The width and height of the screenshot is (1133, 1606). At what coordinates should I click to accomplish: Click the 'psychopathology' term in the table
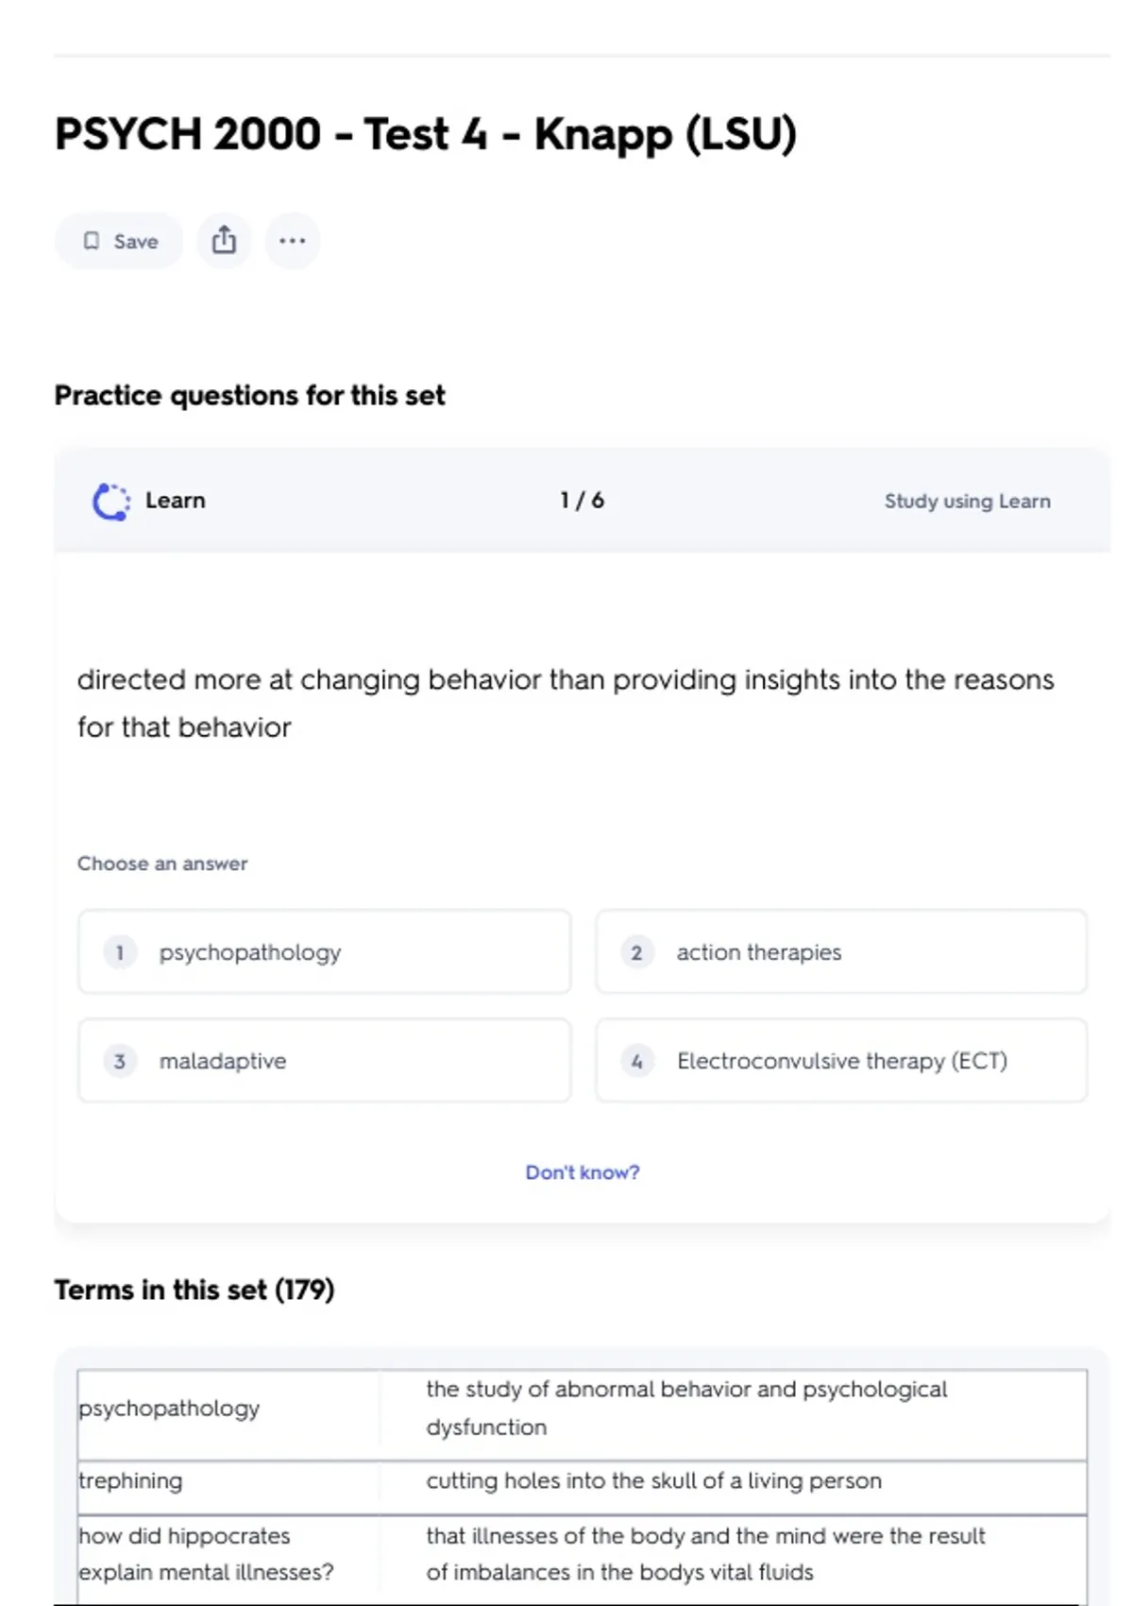point(169,1408)
